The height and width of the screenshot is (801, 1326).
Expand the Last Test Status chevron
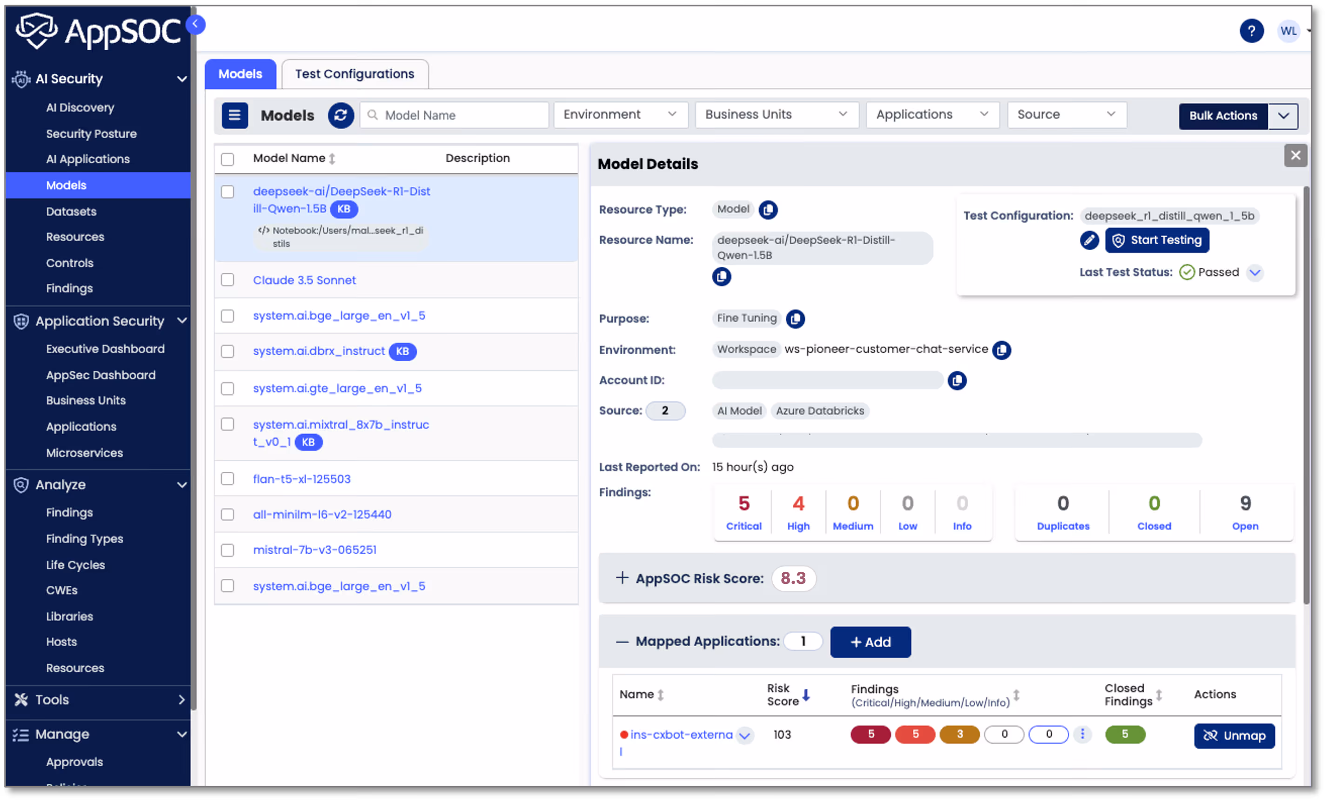[1254, 272]
